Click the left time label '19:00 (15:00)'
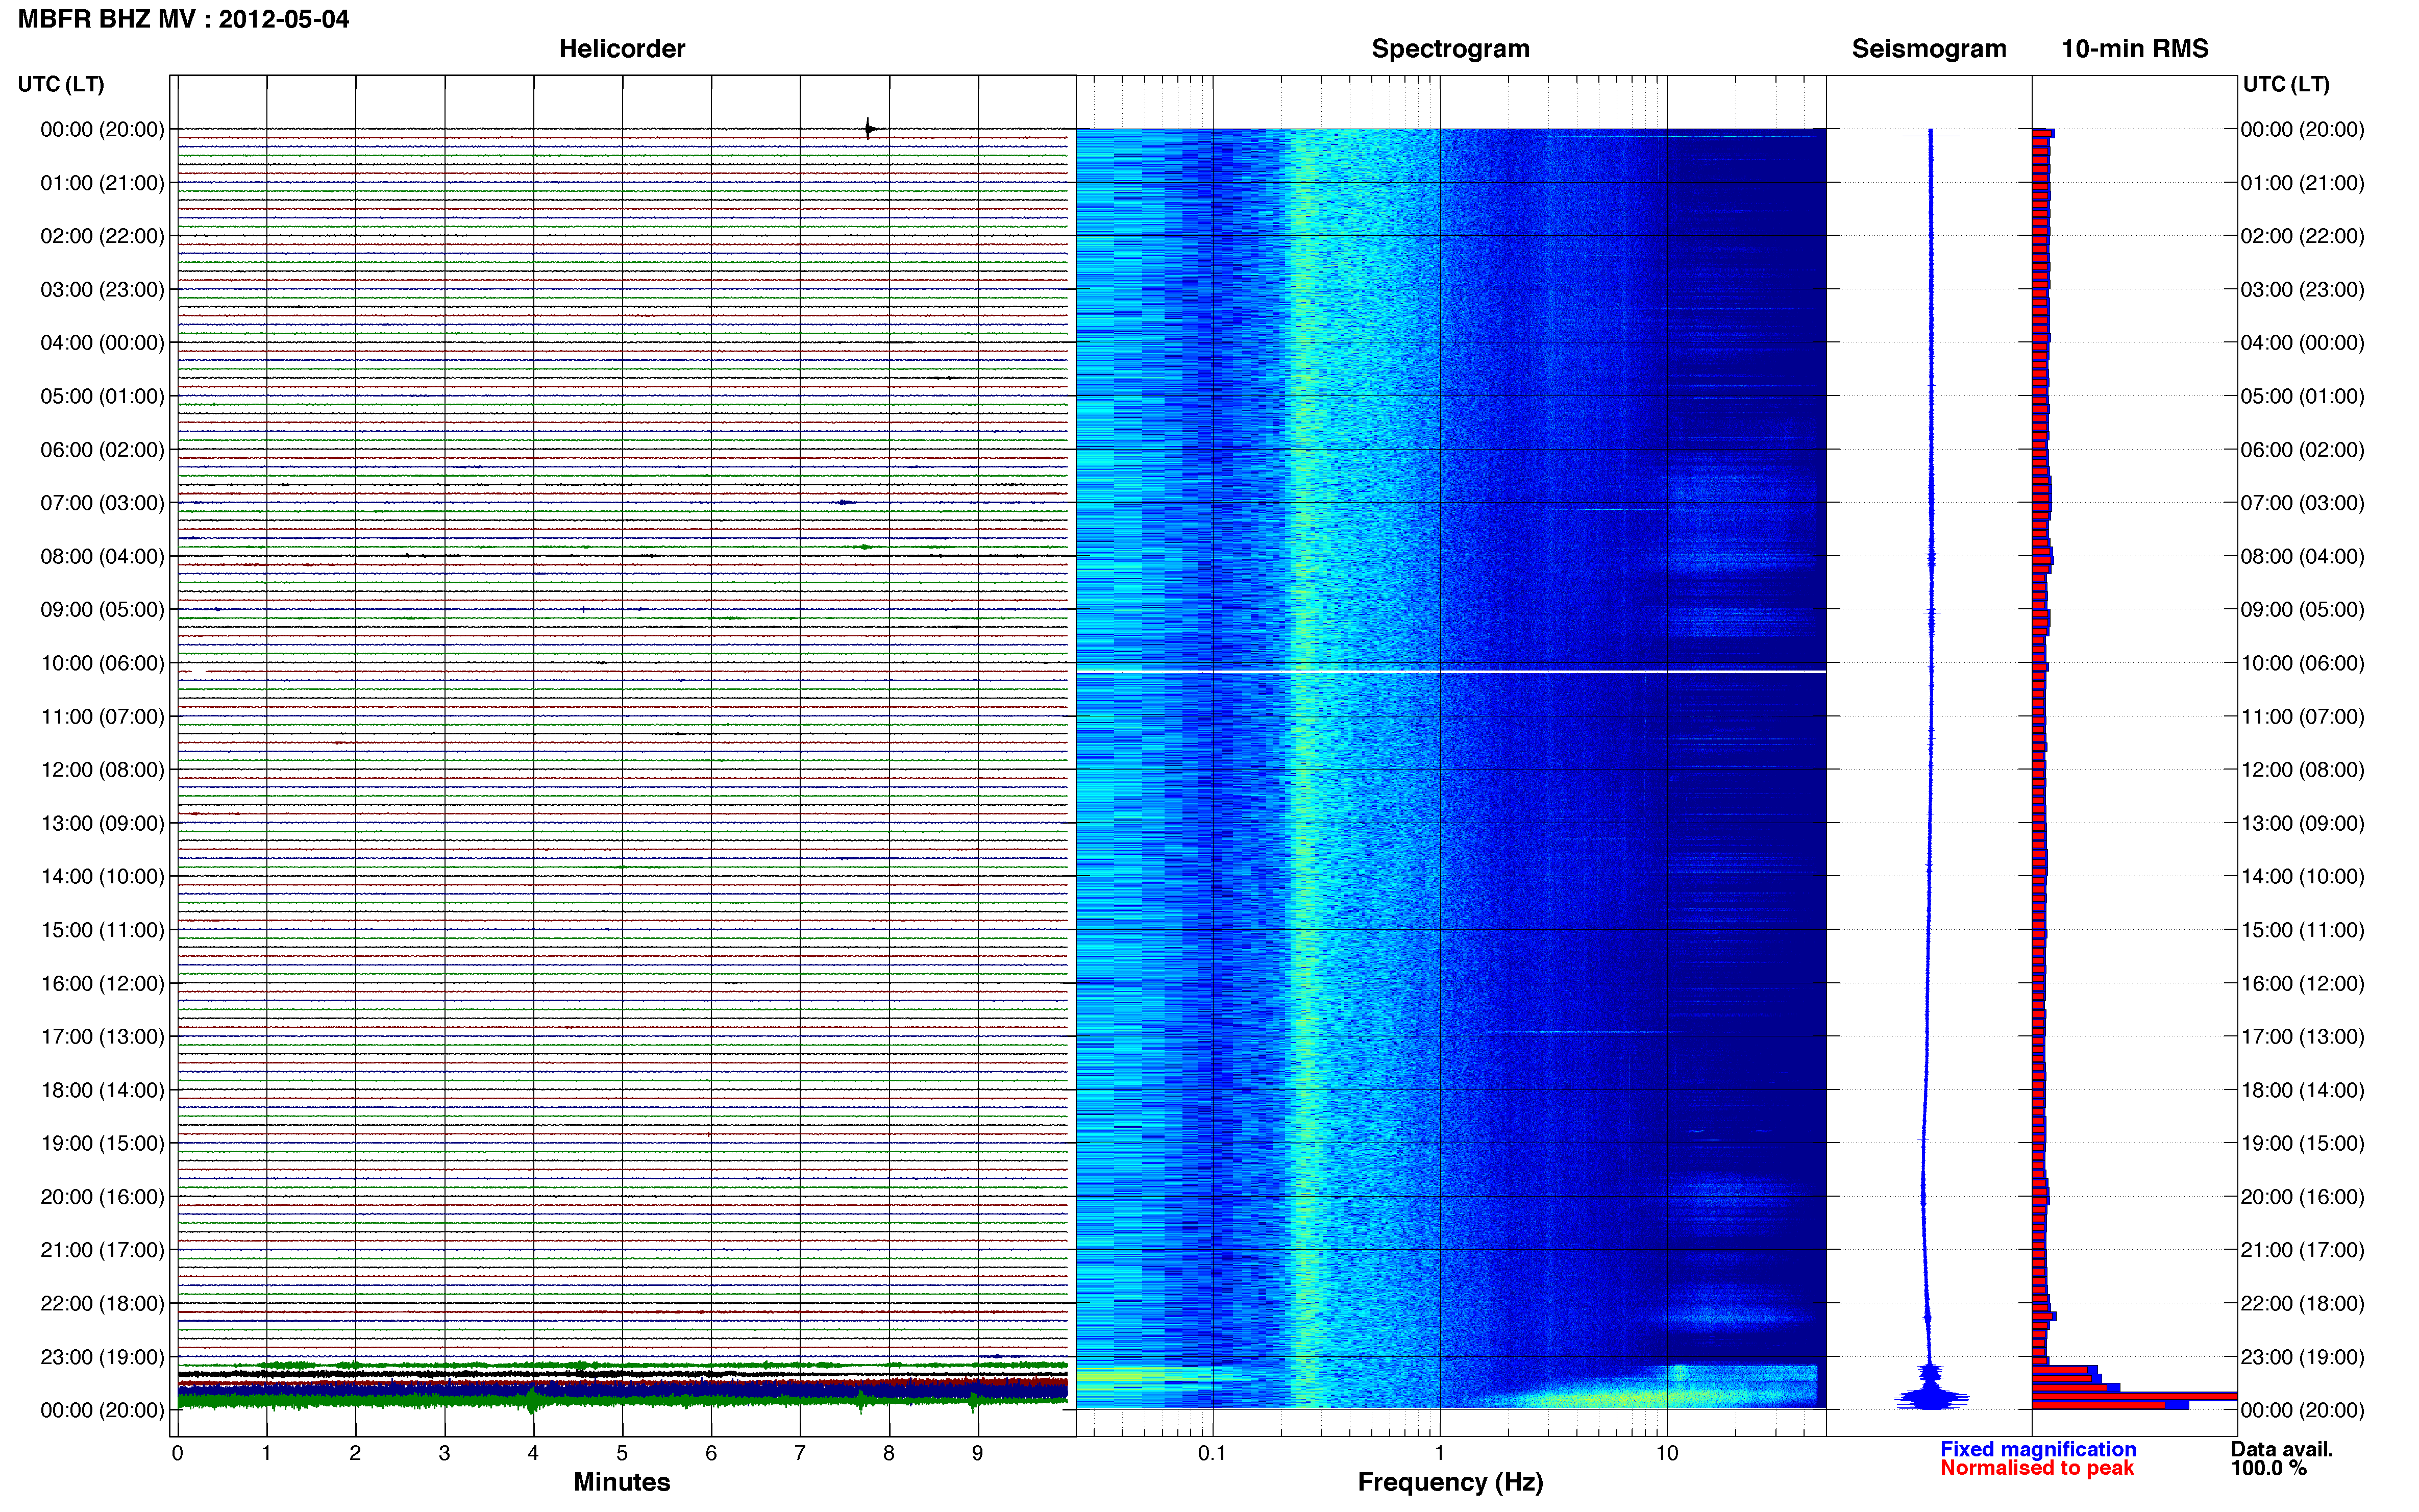The image size is (2419, 1512). (102, 1143)
